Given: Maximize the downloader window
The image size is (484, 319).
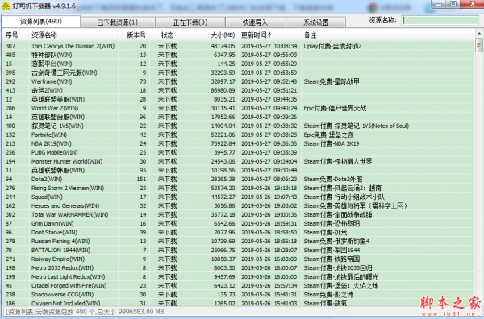Looking at the screenshot, I should coord(453,4).
